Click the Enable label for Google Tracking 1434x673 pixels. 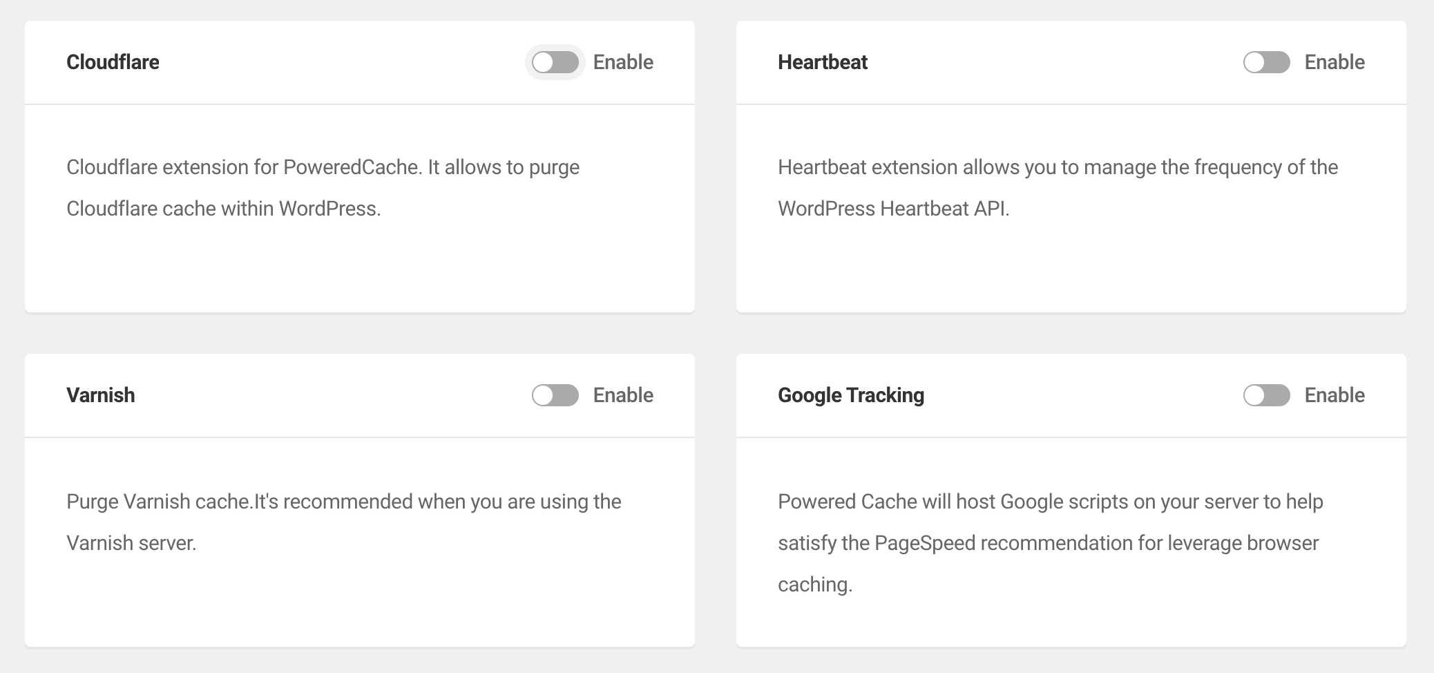pyautogui.click(x=1335, y=395)
